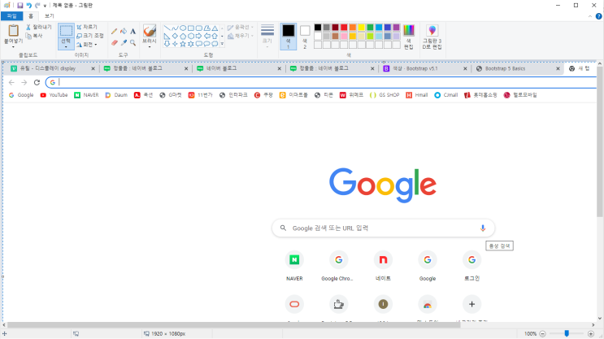Choose the Five-point star shape
The image size is (604, 339).
click(x=183, y=44)
